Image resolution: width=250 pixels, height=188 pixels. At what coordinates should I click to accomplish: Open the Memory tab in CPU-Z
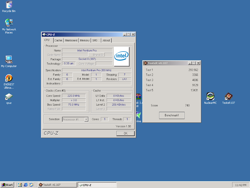[85, 40]
